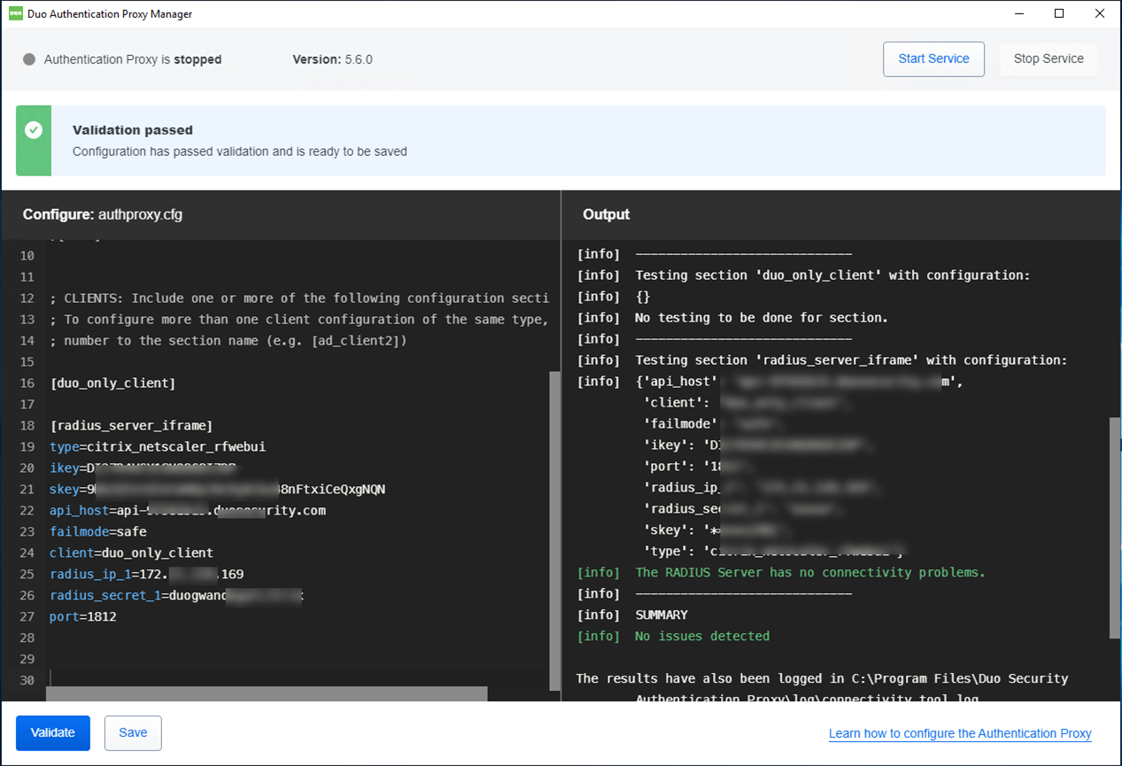
Task: Place the cursor on editor line 30
Action: [299, 680]
